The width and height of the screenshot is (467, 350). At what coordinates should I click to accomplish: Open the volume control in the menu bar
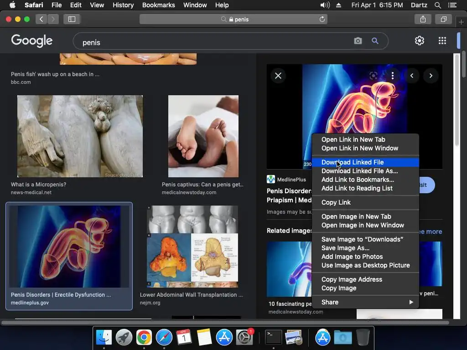coord(325,5)
